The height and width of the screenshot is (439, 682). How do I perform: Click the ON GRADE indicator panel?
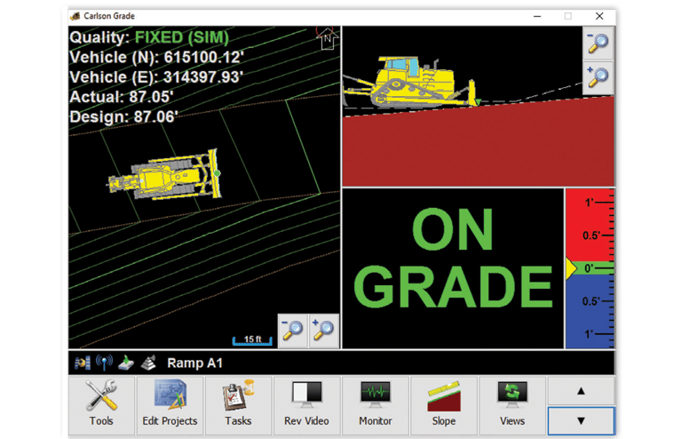pos(453,268)
